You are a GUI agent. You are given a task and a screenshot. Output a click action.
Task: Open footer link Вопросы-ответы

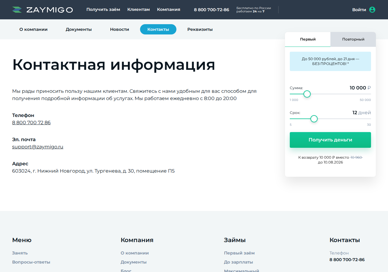click(x=31, y=262)
